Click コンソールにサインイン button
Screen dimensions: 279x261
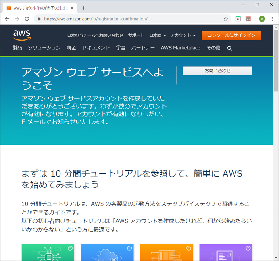coord(231,35)
